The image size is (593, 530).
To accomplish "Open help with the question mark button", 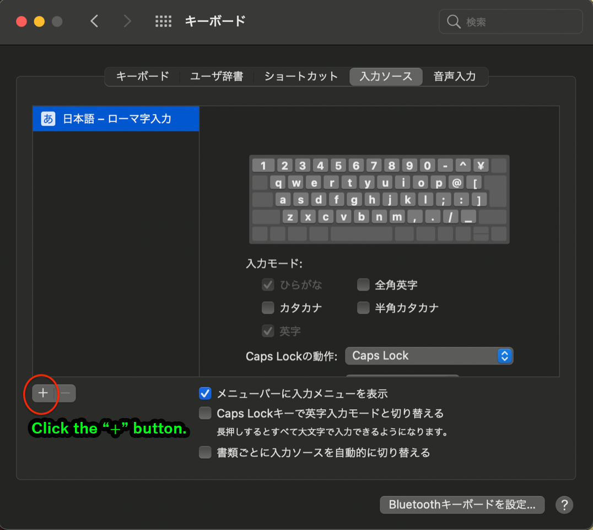I will [x=564, y=505].
